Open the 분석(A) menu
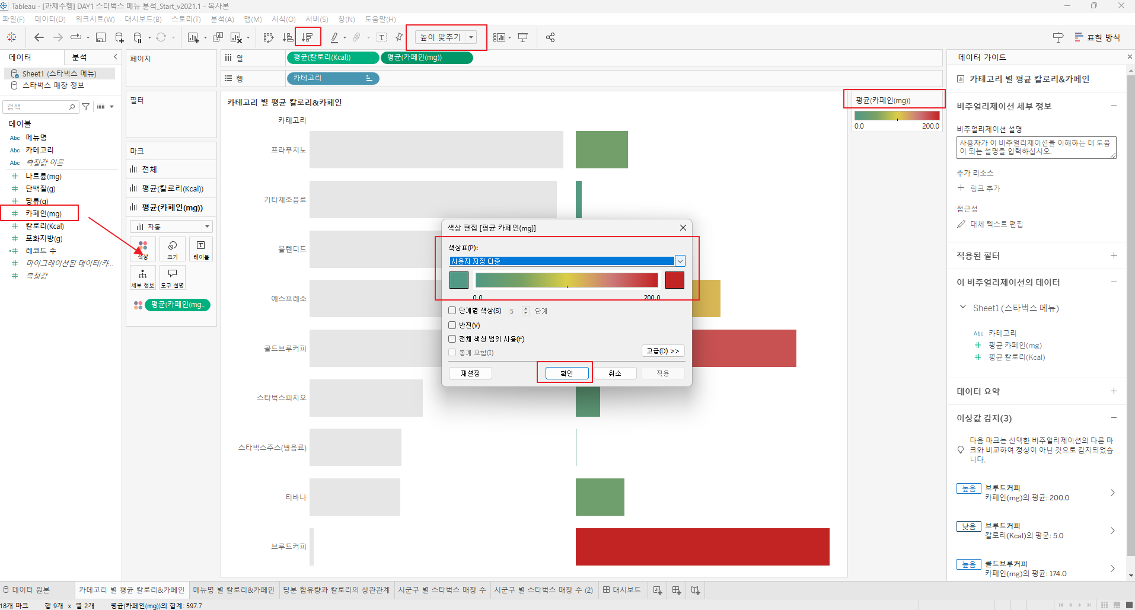This screenshot has width=1135, height=610. coord(222,19)
